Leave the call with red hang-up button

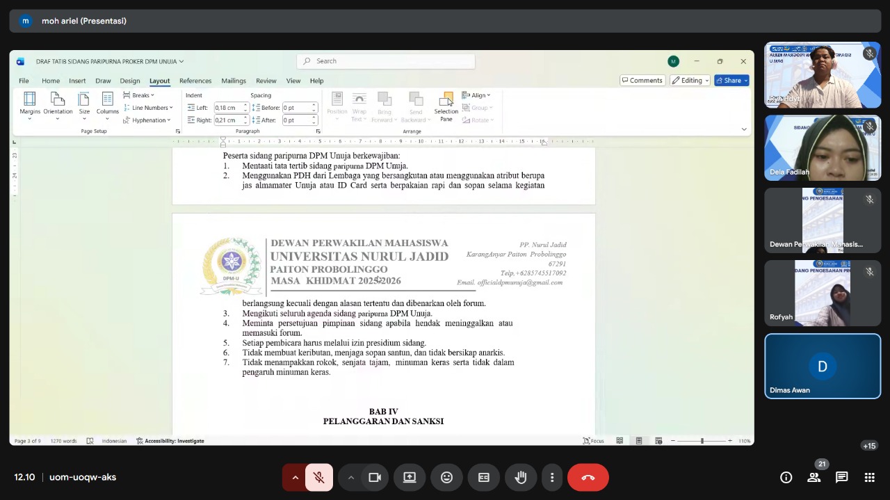point(588,477)
